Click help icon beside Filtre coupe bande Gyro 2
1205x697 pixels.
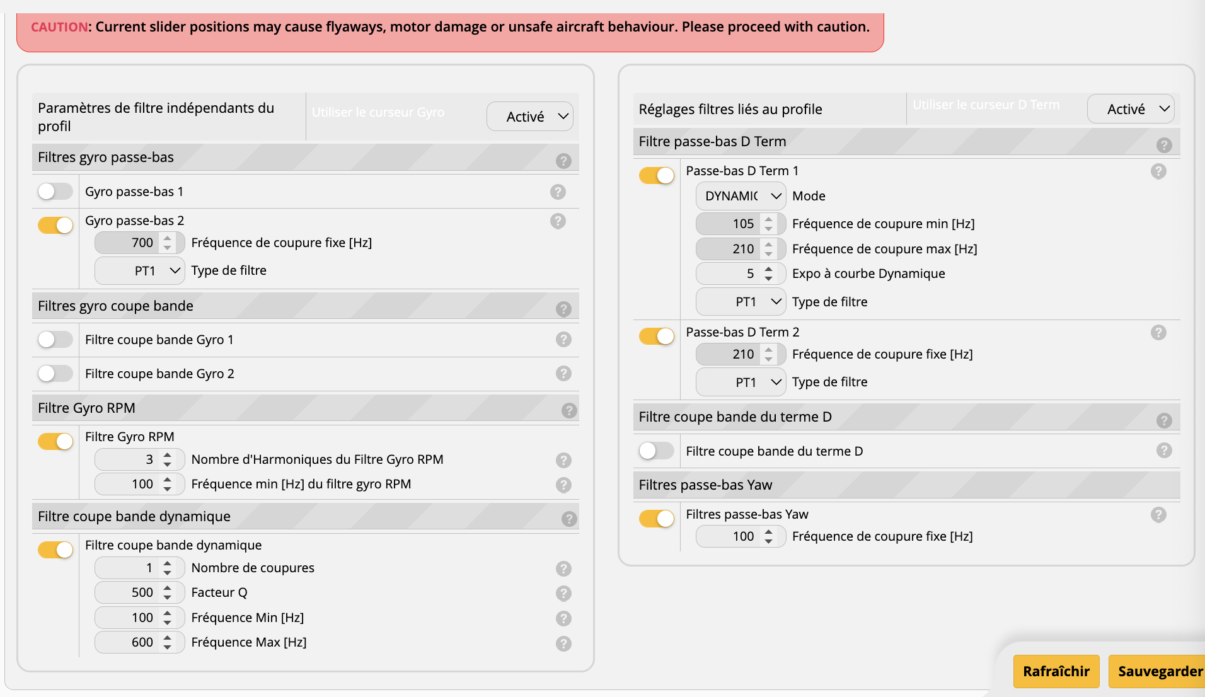pos(563,374)
